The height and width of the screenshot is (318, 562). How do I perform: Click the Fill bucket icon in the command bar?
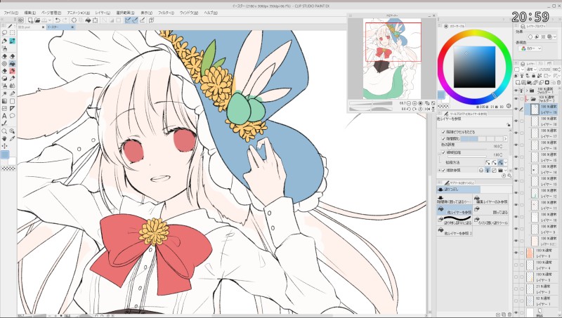click(88, 20)
